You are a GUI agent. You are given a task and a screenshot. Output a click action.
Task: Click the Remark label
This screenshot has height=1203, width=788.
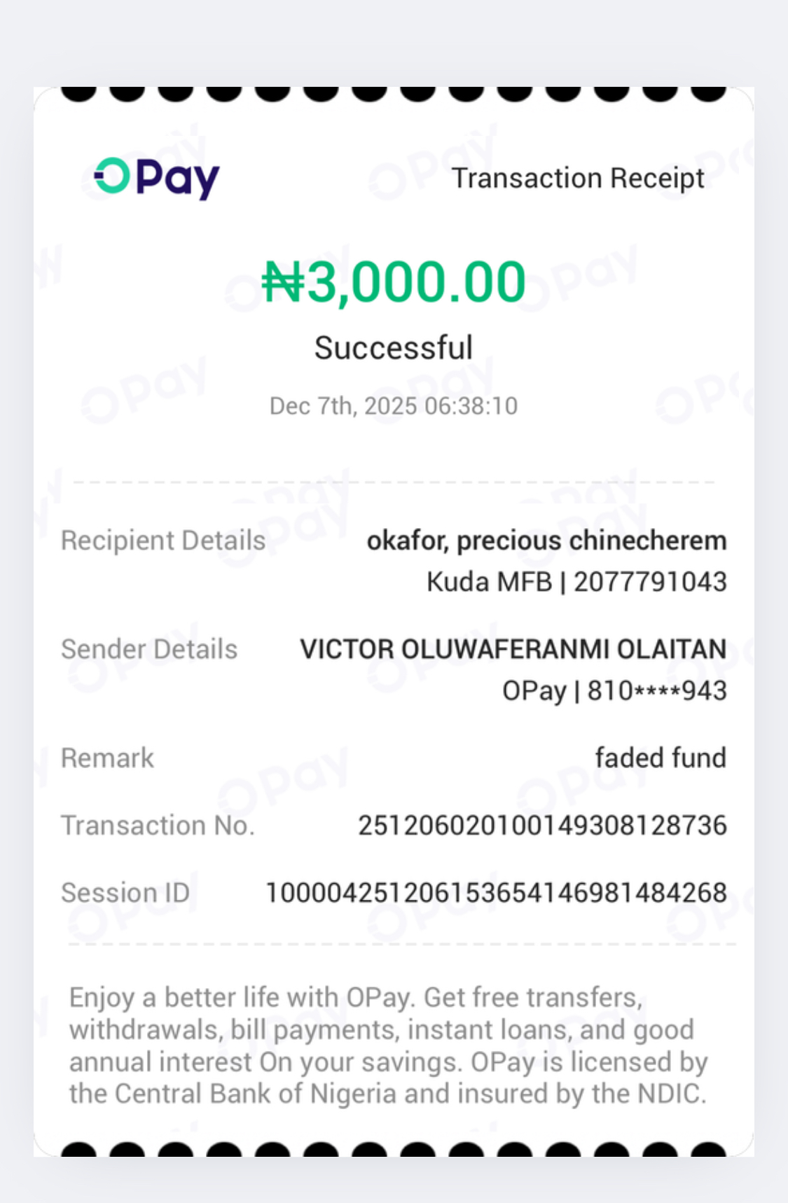click(107, 758)
